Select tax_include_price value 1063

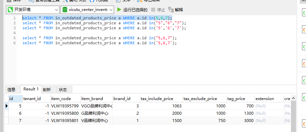click(161, 106)
